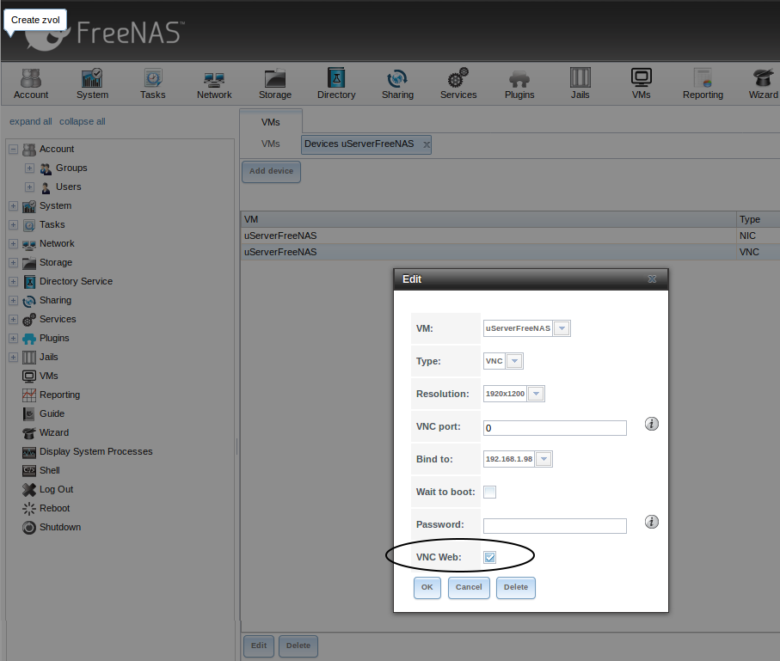The image size is (780, 661).
Task: Open the Tasks toolbar icon
Action: coord(153,84)
